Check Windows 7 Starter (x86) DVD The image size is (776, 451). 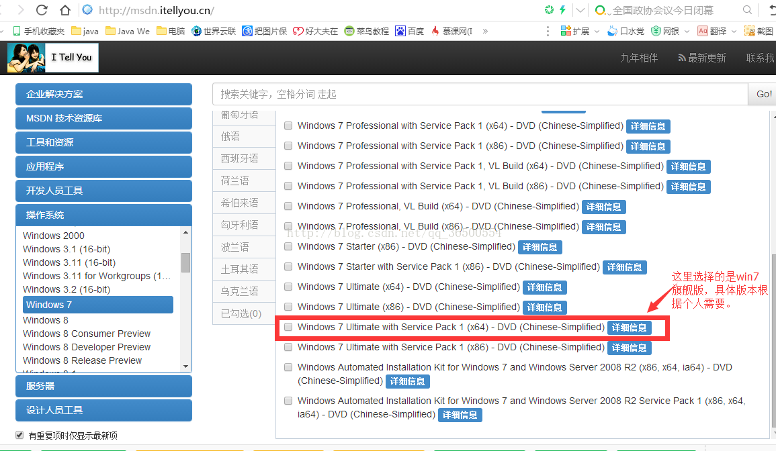tap(288, 246)
